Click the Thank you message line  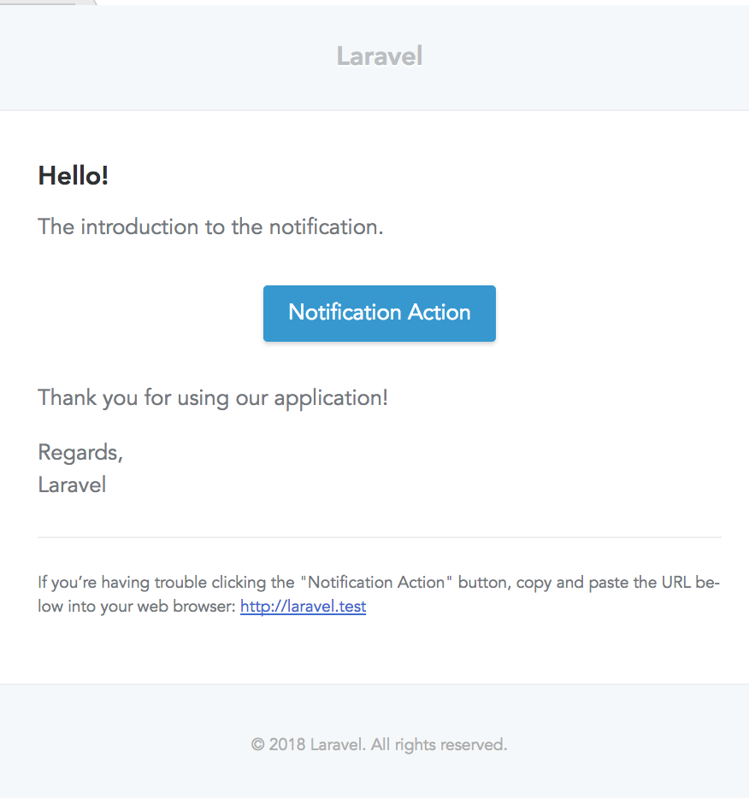pos(212,397)
